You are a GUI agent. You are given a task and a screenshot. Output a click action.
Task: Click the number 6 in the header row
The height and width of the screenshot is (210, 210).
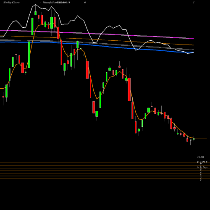[x=85, y=3]
